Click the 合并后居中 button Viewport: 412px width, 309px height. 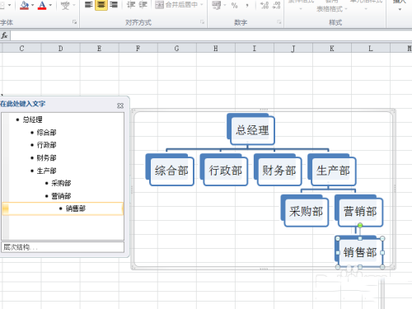(x=176, y=5)
